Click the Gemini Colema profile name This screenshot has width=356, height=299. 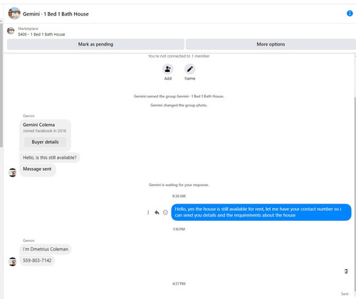click(38, 125)
